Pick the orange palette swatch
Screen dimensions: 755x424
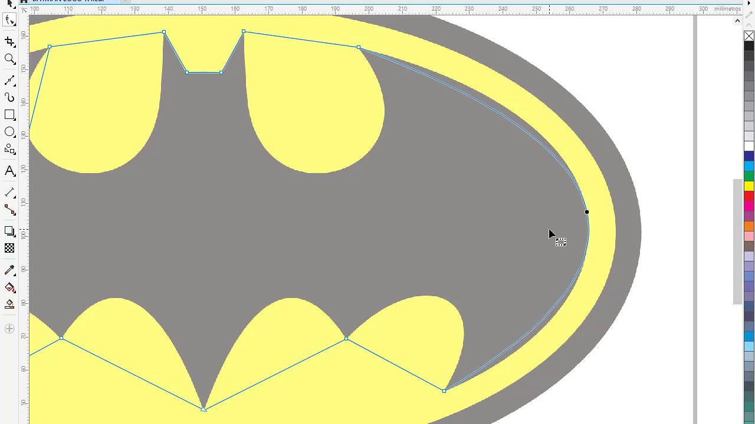tap(749, 226)
